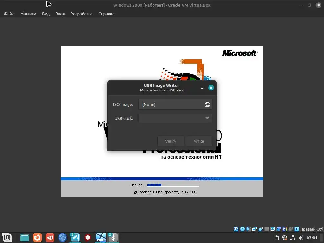324x243 pixels.
Task: Click the Правый Ctrl host key label
Action: point(312,229)
